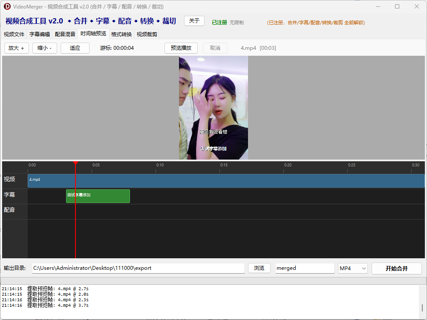
Task: Click 浏览 to choose an output directory
Action: tap(259, 268)
